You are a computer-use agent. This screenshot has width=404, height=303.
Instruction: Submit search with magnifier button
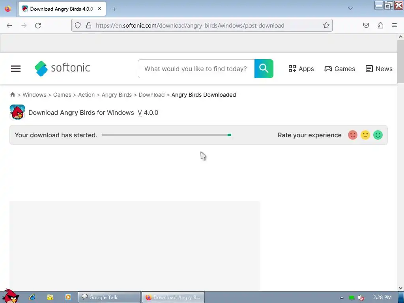point(264,69)
